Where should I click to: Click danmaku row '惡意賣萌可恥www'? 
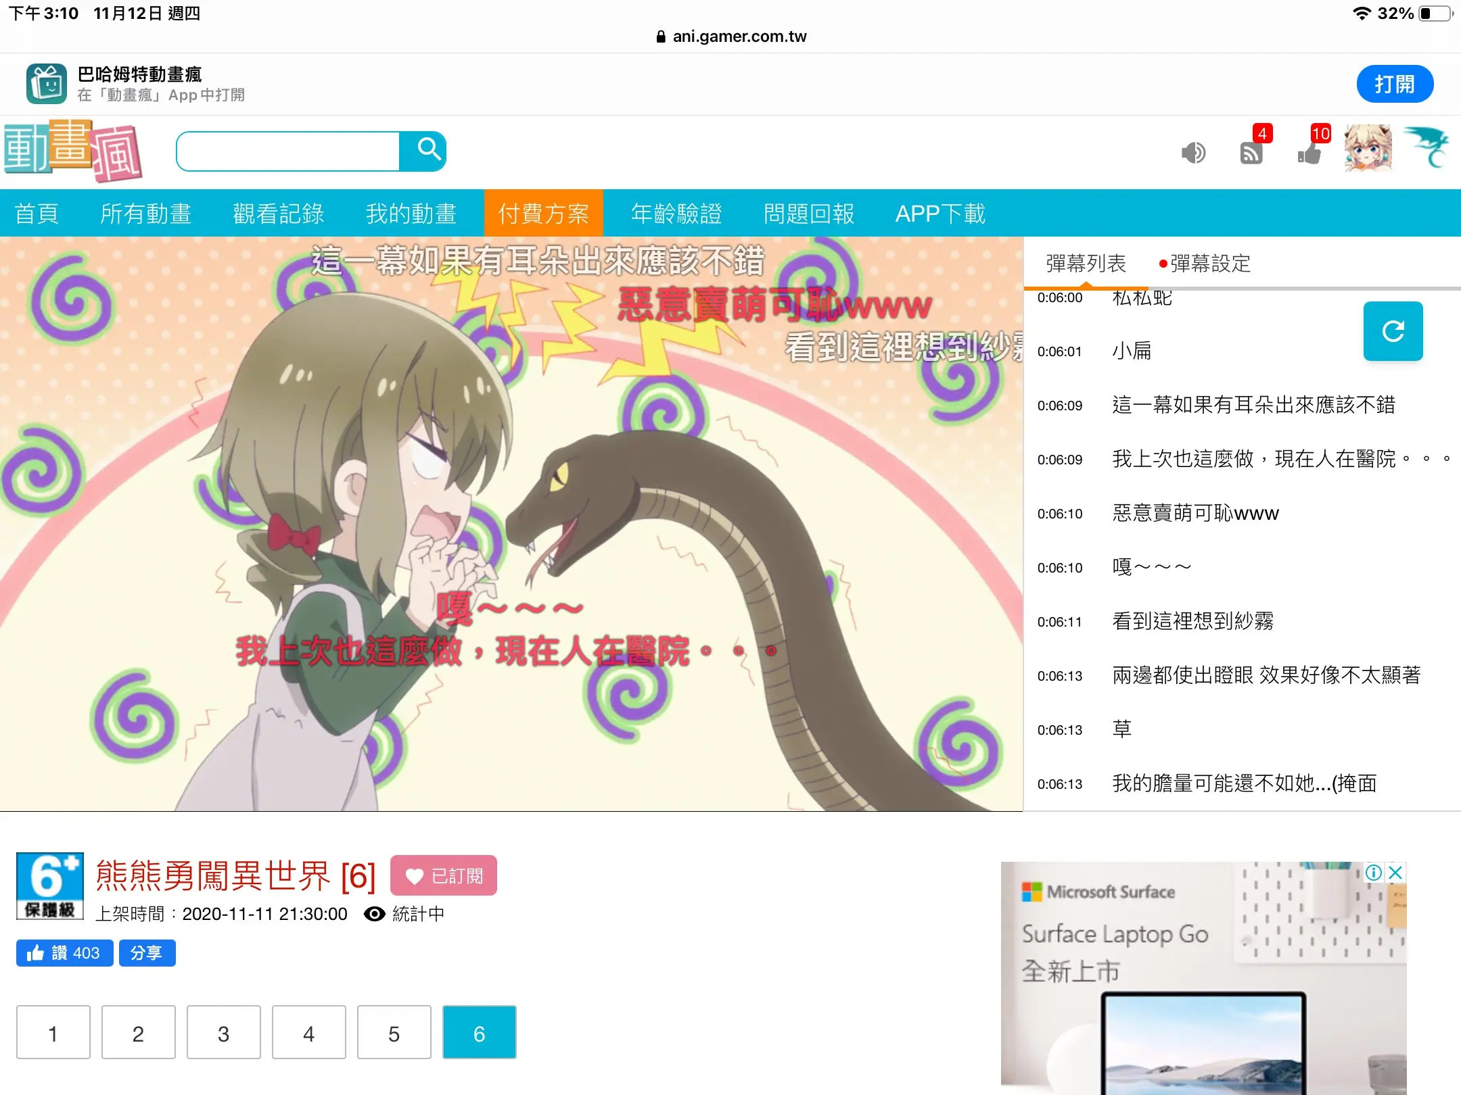[1243, 514]
